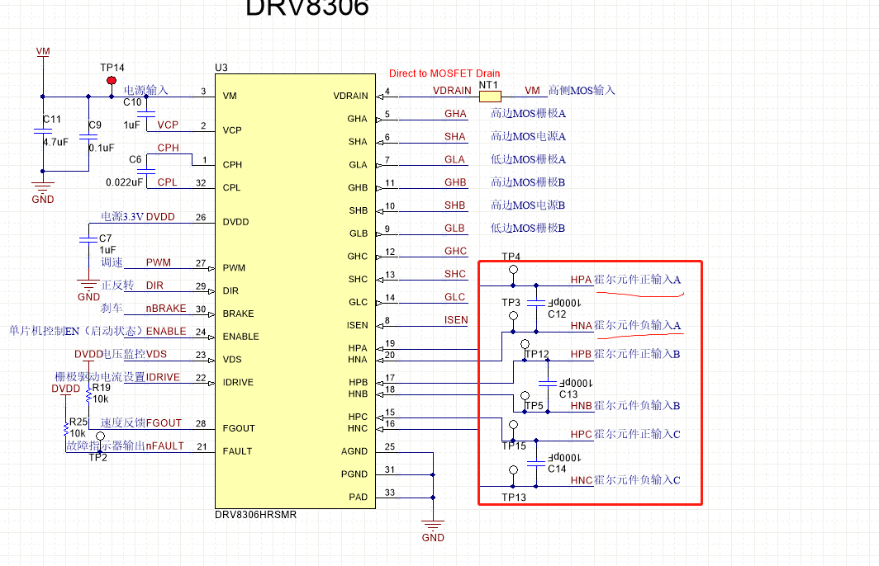The width and height of the screenshot is (879, 566).
Task: Click the DVDD power port above R25
Action: click(x=65, y=389)
